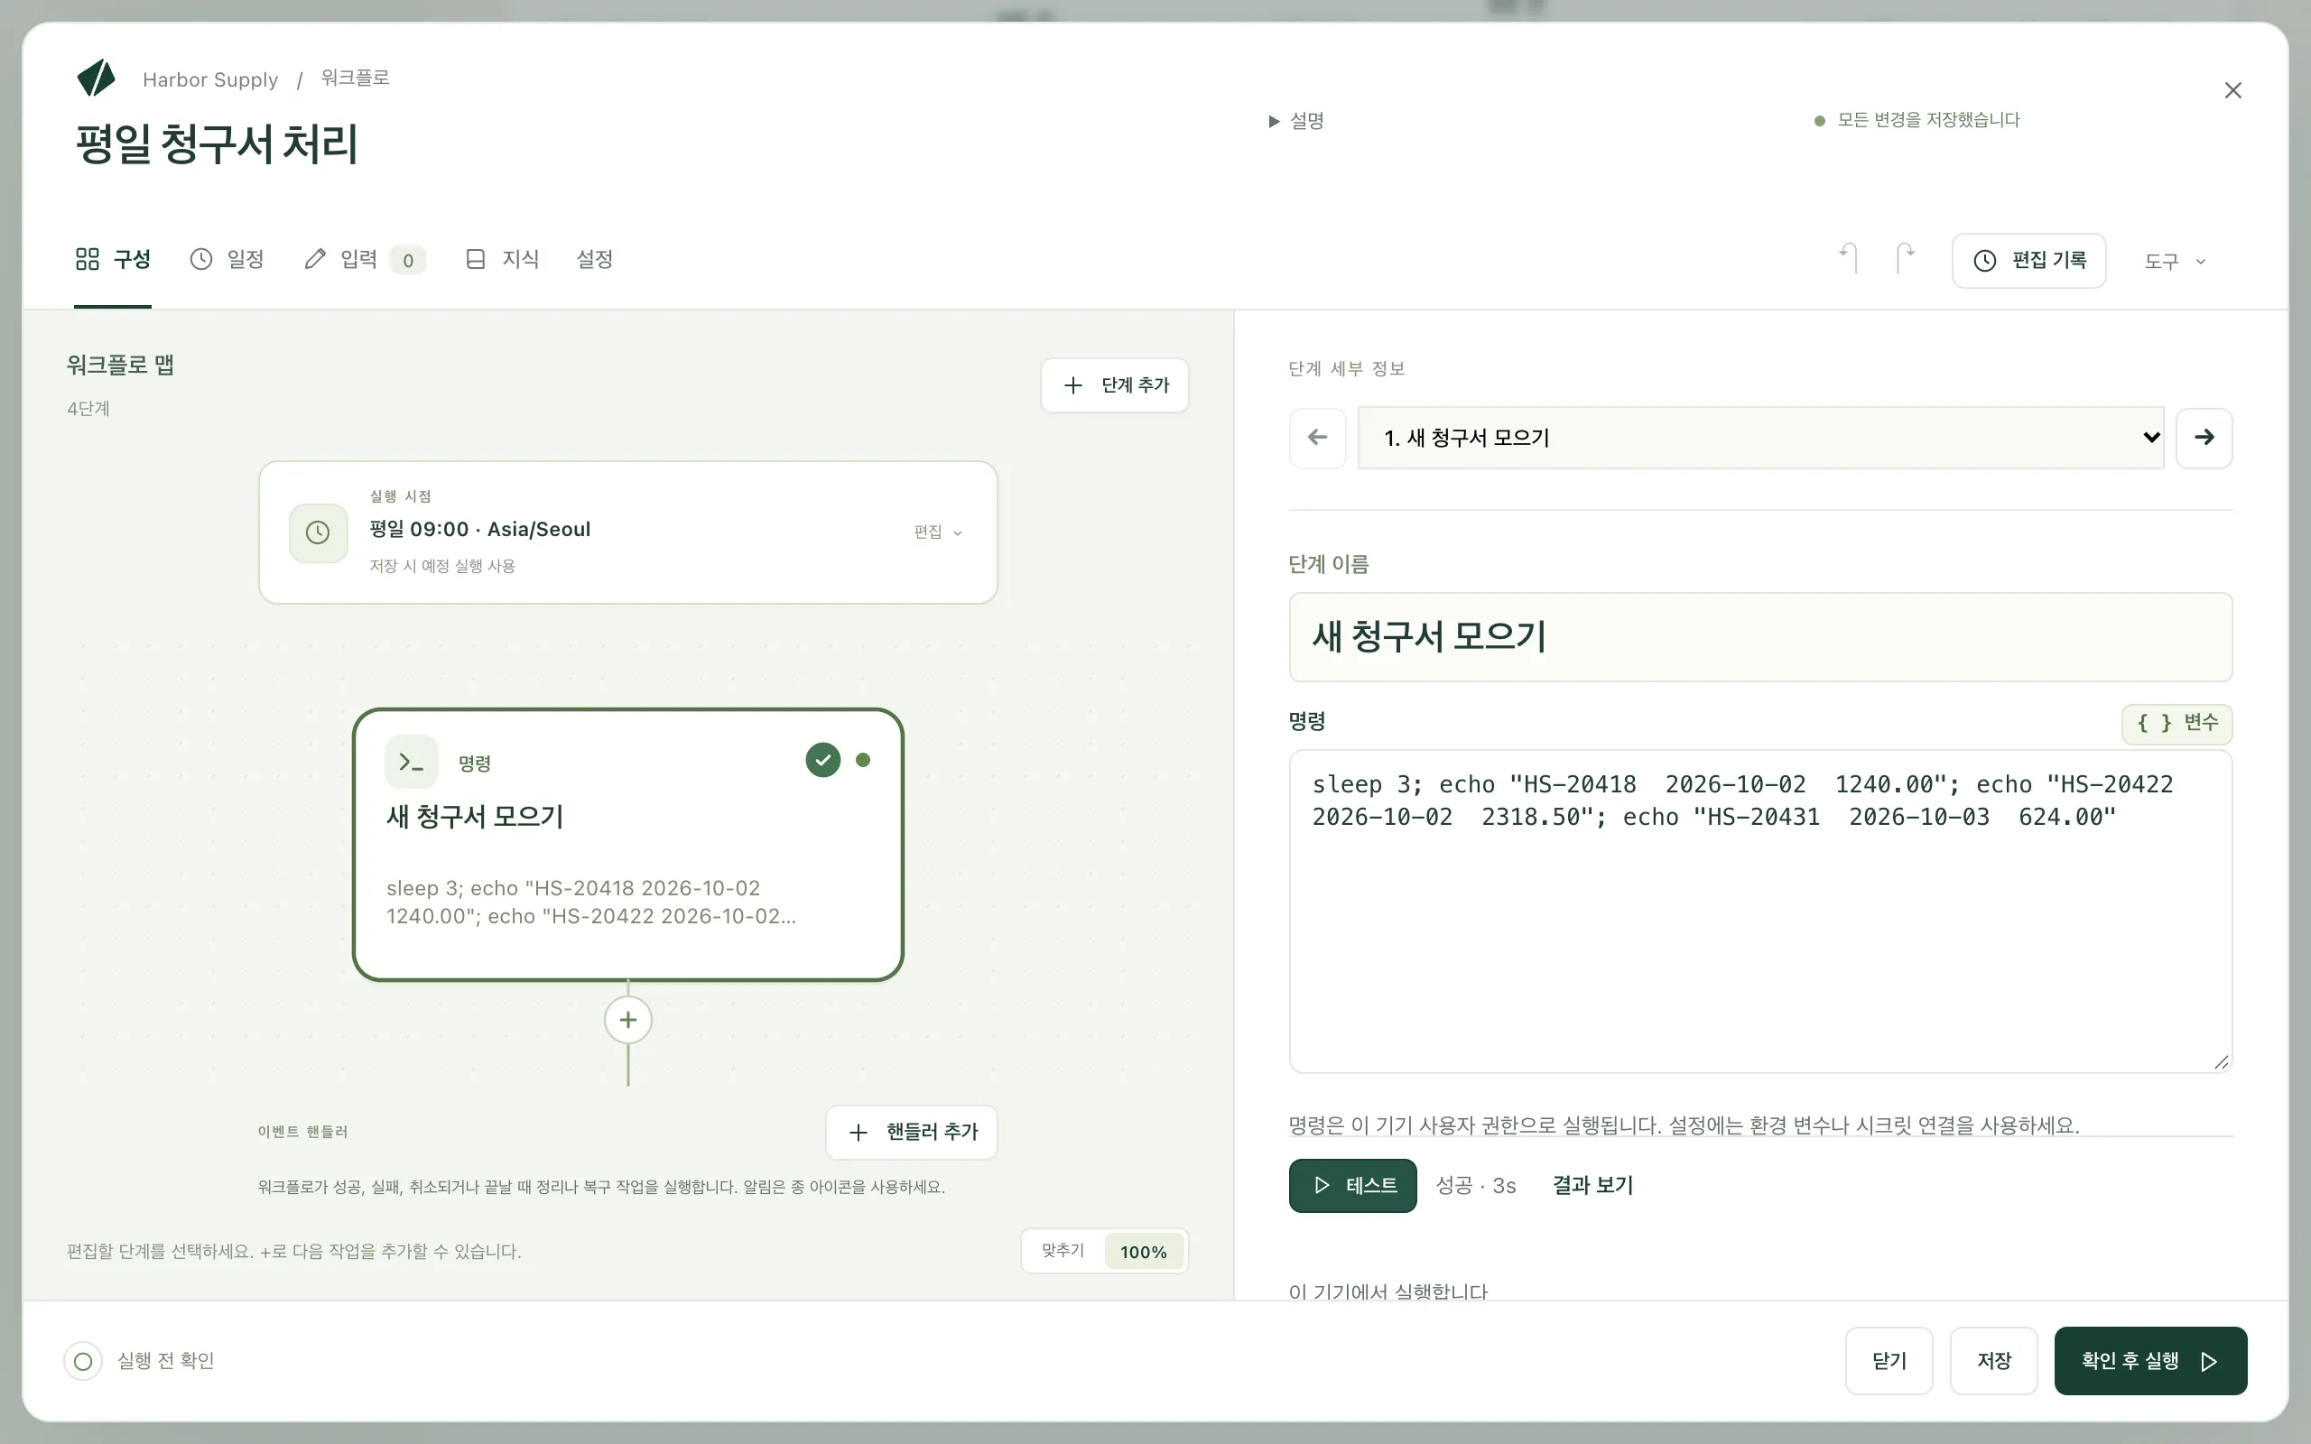Click the 닫기 button
Image resolution: width=2311 pixels, height=1444 pixels.
(x=1889, y=1361)
